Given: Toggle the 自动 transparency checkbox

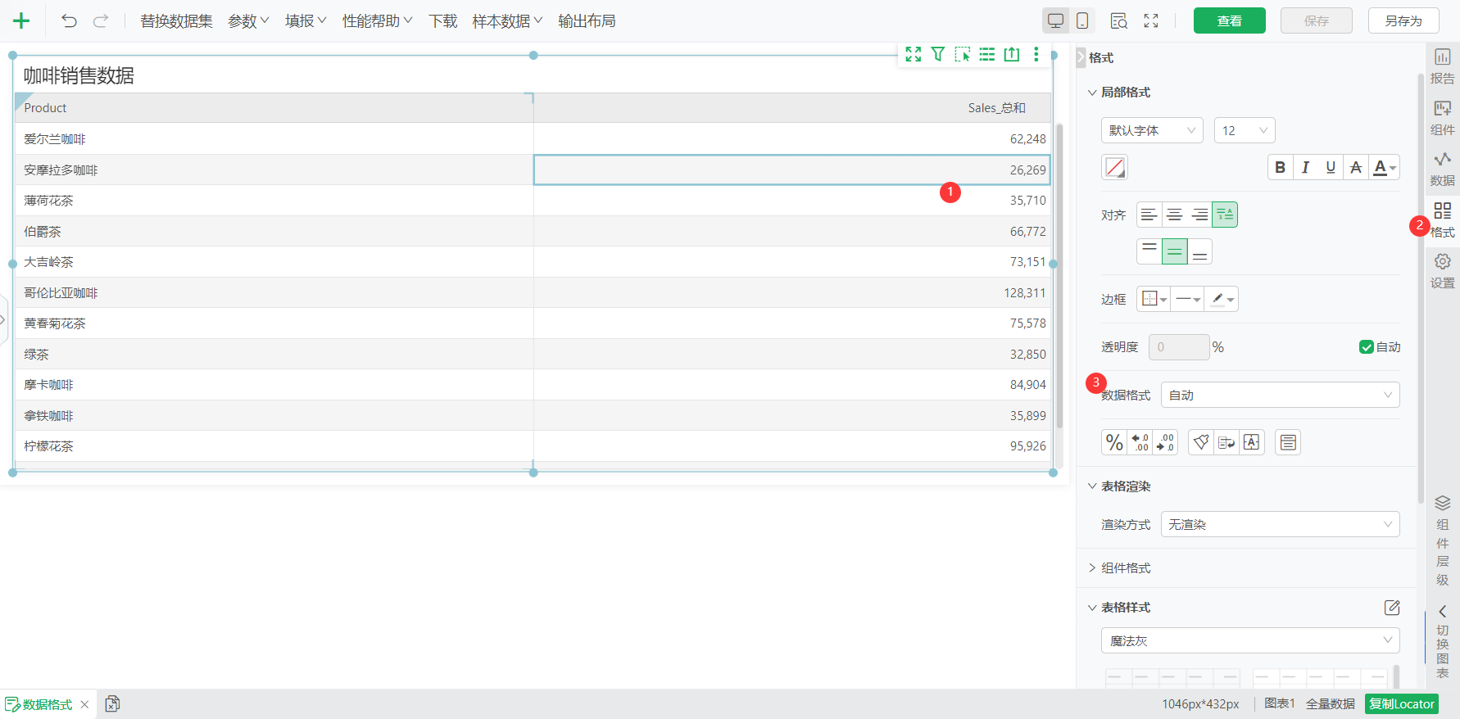Looking at the screenshot, I should click(1366, 347).
